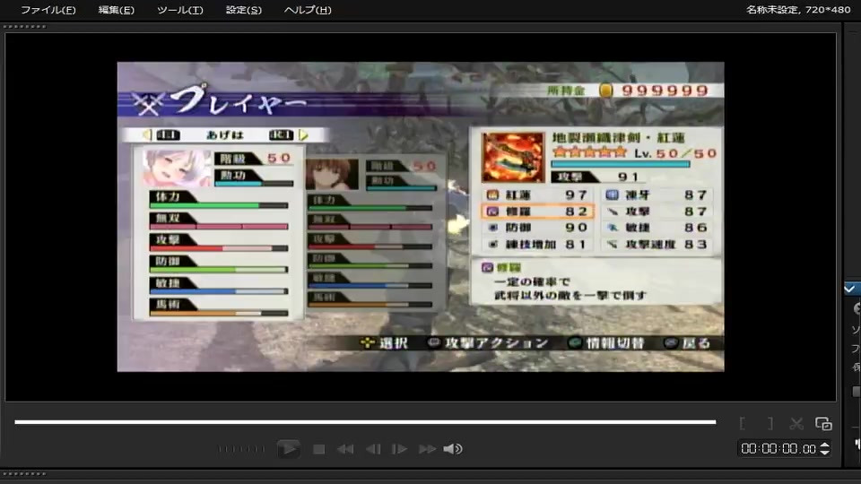Open the ツール(T) menu
861x484 pixels.
(180, 10)
